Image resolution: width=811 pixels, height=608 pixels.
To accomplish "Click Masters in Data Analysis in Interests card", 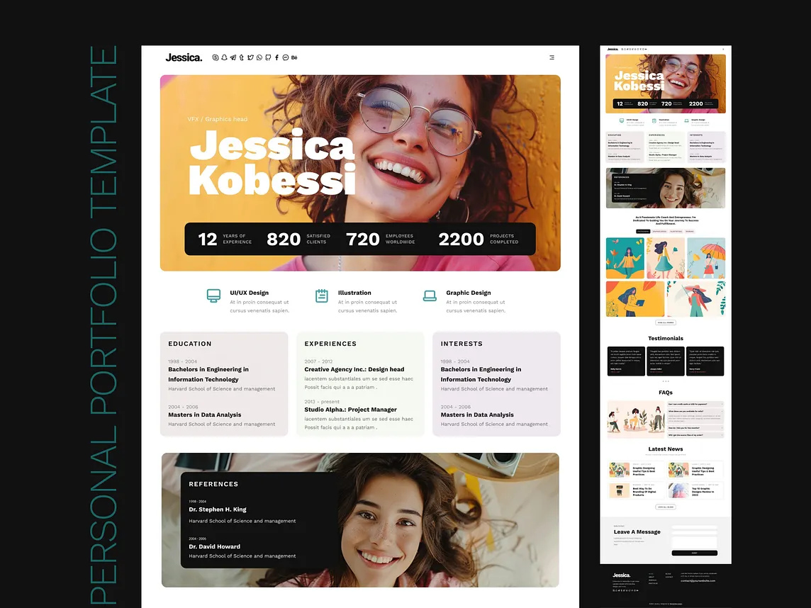I will 477,415.
